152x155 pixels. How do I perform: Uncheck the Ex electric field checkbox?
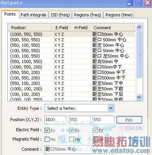pos(47,130)
